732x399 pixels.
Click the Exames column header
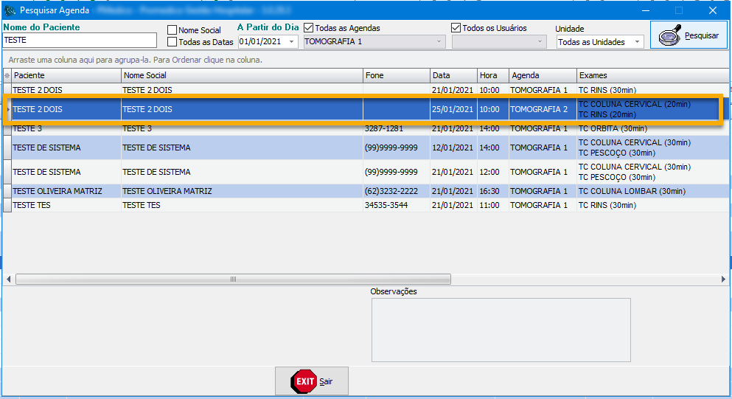pyautogui.click(x=649, y=75)
